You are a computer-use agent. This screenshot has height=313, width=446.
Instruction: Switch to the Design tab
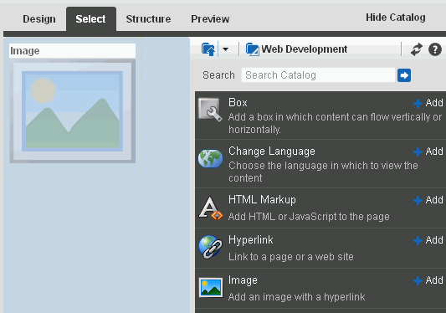(39, 19)
